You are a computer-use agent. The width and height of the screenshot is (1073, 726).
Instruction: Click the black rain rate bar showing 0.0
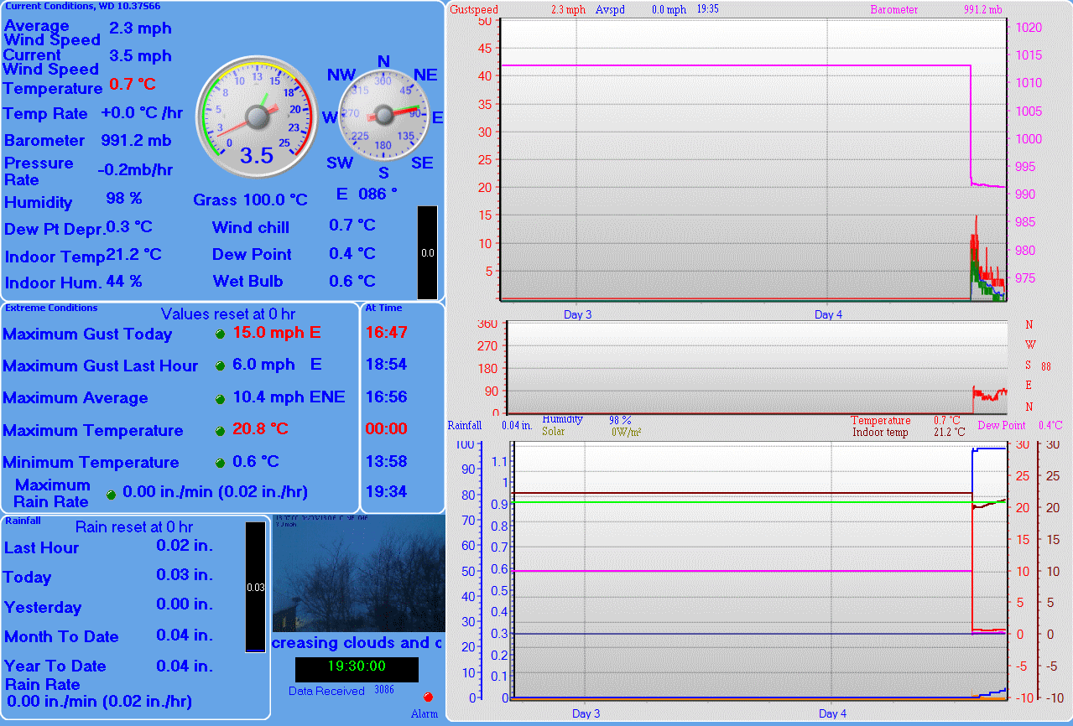pos(427,252)
